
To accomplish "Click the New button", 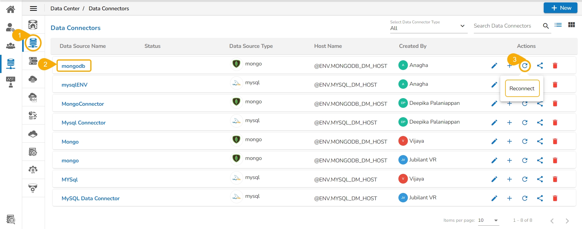I will pos(560,8).
